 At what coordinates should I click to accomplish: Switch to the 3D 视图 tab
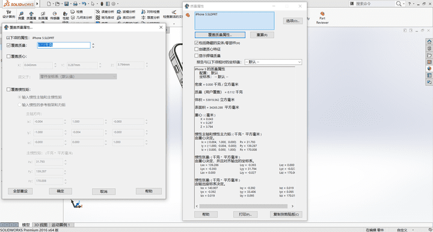(41, 225)
